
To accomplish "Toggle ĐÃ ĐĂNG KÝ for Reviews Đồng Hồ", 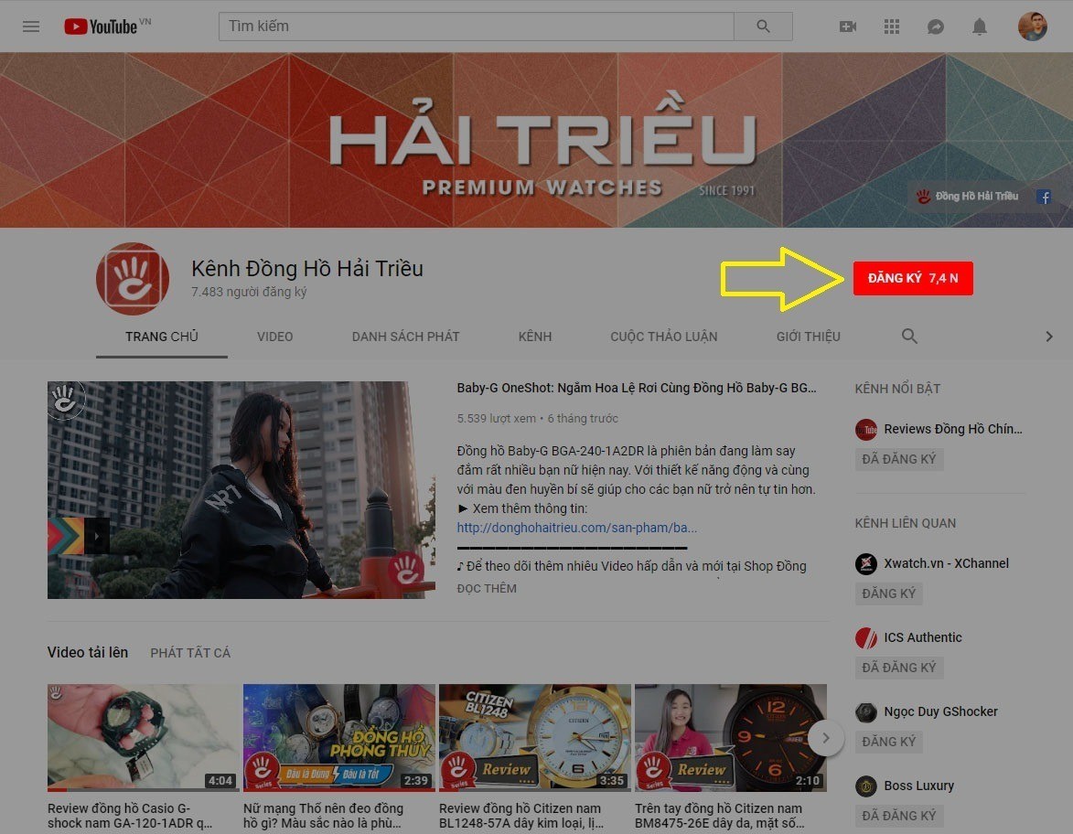I will [899, 459].
